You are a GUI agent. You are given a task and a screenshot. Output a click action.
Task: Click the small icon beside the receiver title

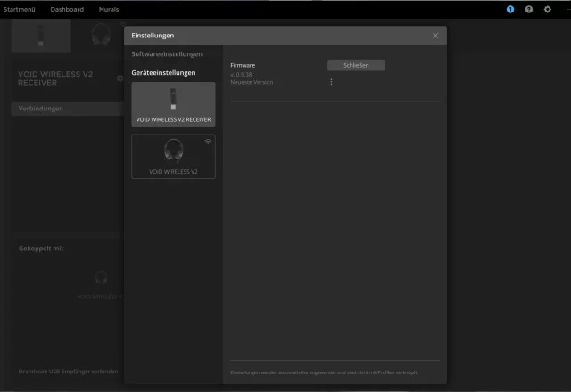point(120,78)
